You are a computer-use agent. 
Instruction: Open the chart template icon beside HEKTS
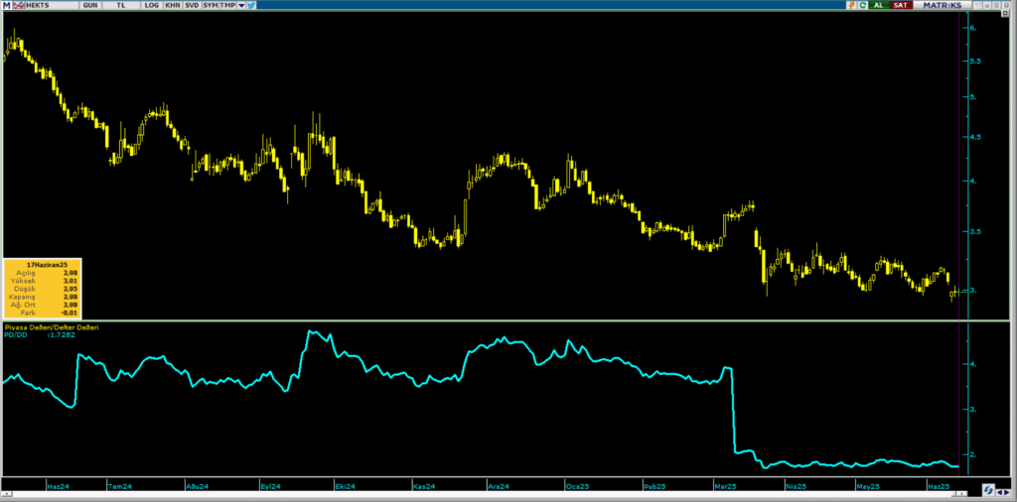(x=18, y=5)
